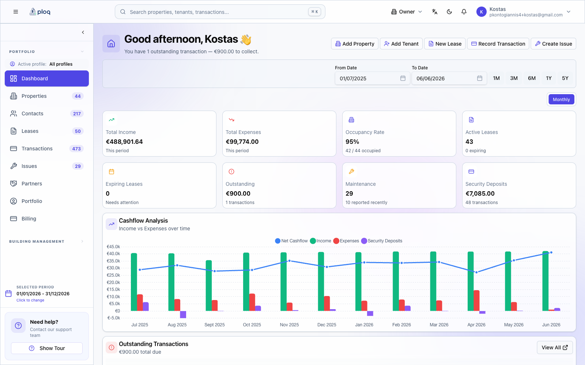585x365 pixels.
Task: Select the 1M range preset
Action: tap(496, 78)
